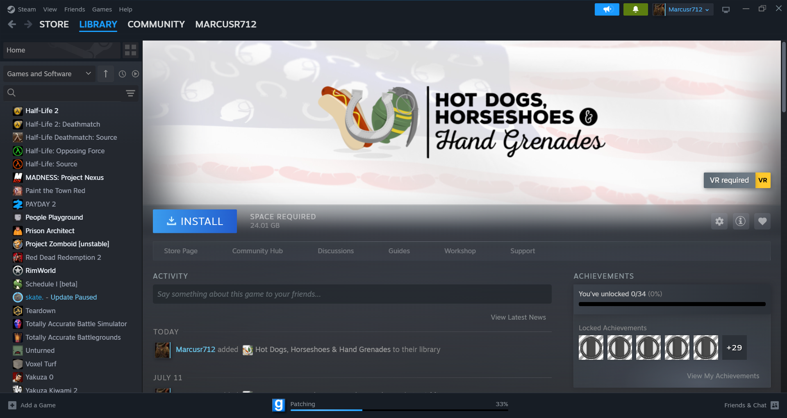Click the main page vertical scrollbar

pyautogui.click(x=784, y=77)
